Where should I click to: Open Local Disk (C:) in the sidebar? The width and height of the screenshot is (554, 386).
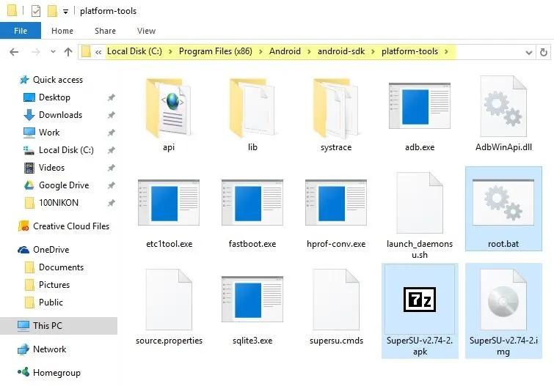(x=58, y=150)
